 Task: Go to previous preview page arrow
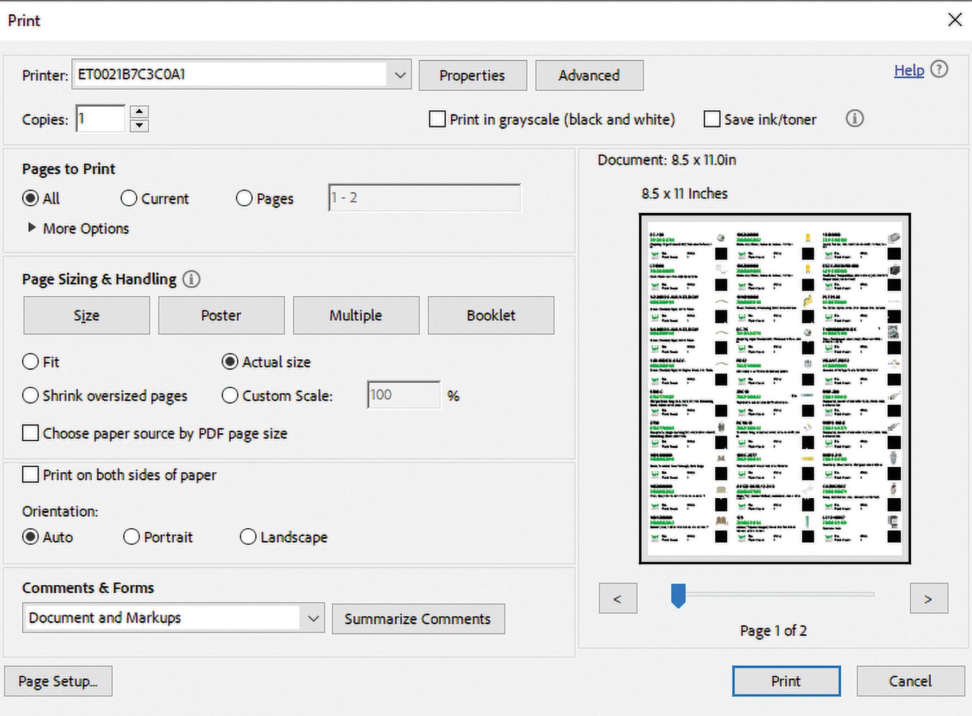tap(618, 598)
